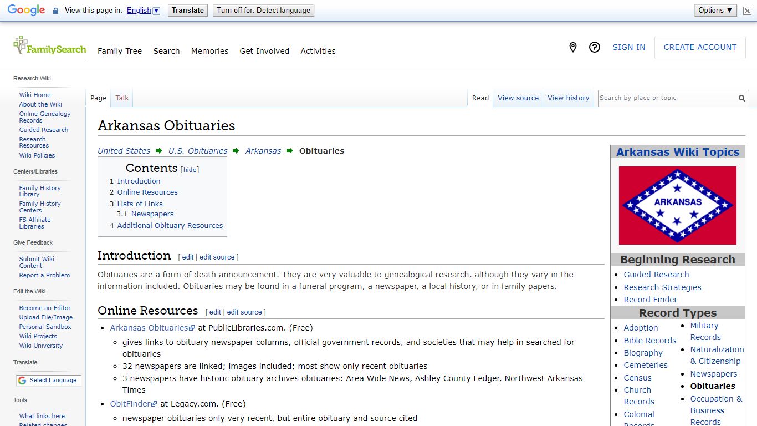Go to Wiki Home in sidebar
This screenshot has width=757, height=426.
pos(35,95)
